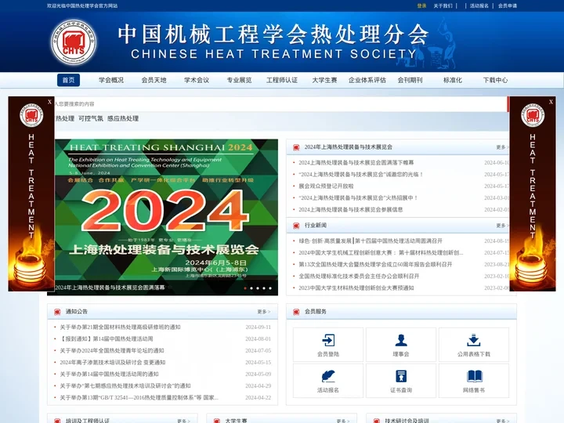
Task: Open 企业体系评估 navigation menu
Action: (367, 80)
